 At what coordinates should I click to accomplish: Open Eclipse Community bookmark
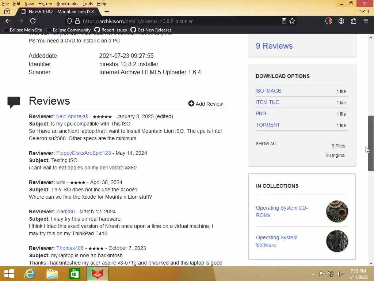point(68,30)
